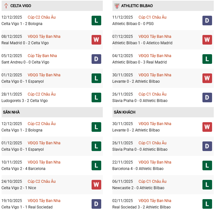The image size is (214, 211).
Task: Open VĐQG Tây Ban Nha link dated 04/12/2025
Action: tap(155, 56)
